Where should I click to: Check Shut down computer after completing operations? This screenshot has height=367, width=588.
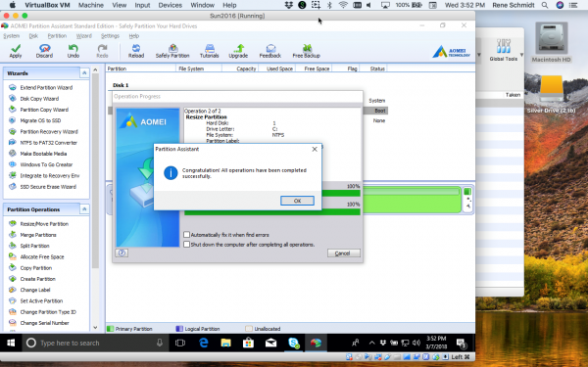coord(186,244)
